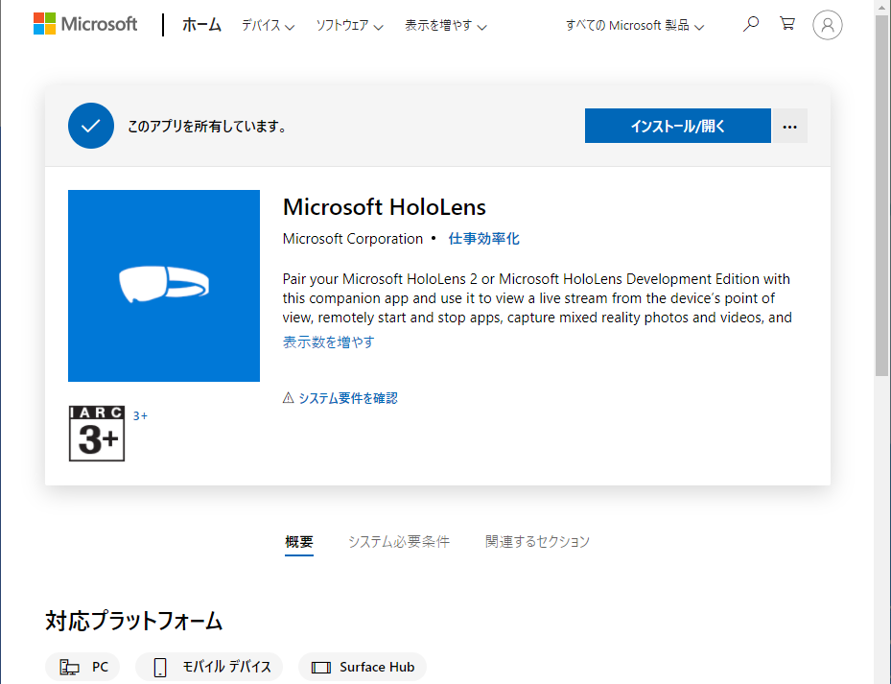Click the vertical page scrollbar
The image size is (891, 684).
coord(882,192)
